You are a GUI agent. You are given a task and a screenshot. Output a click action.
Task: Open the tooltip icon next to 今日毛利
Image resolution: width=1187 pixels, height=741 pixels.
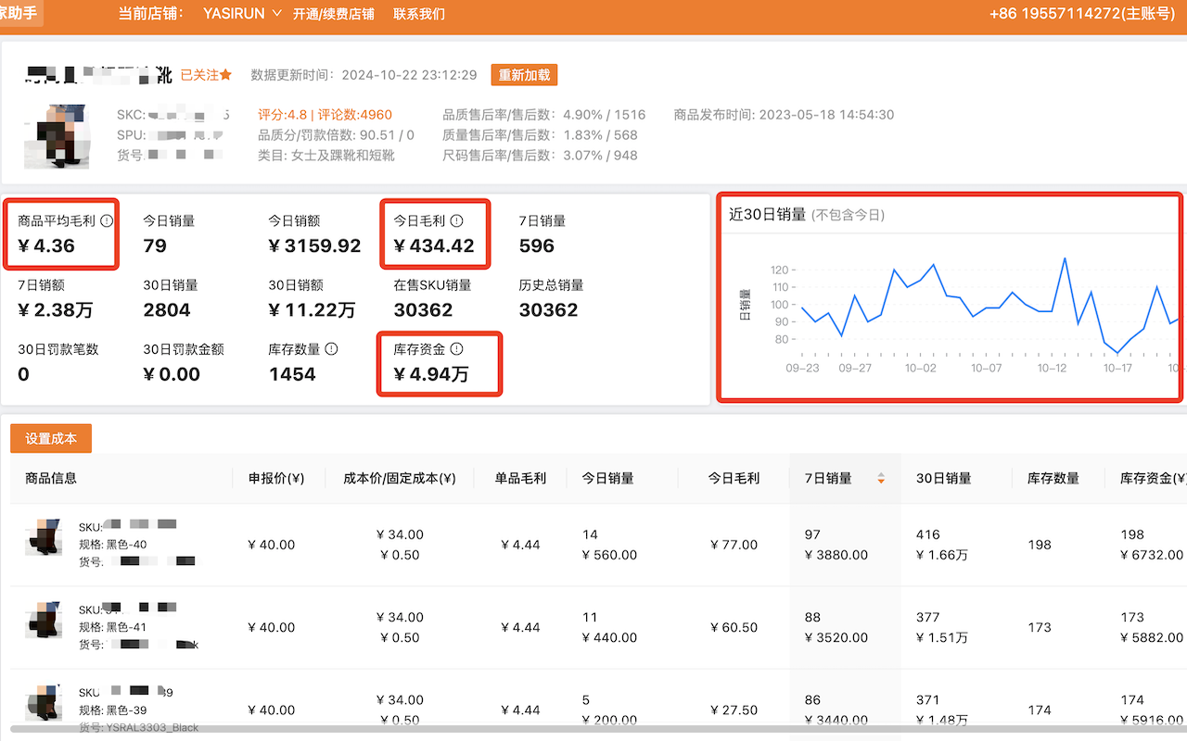pyautogui.click(x=456, y=220)
